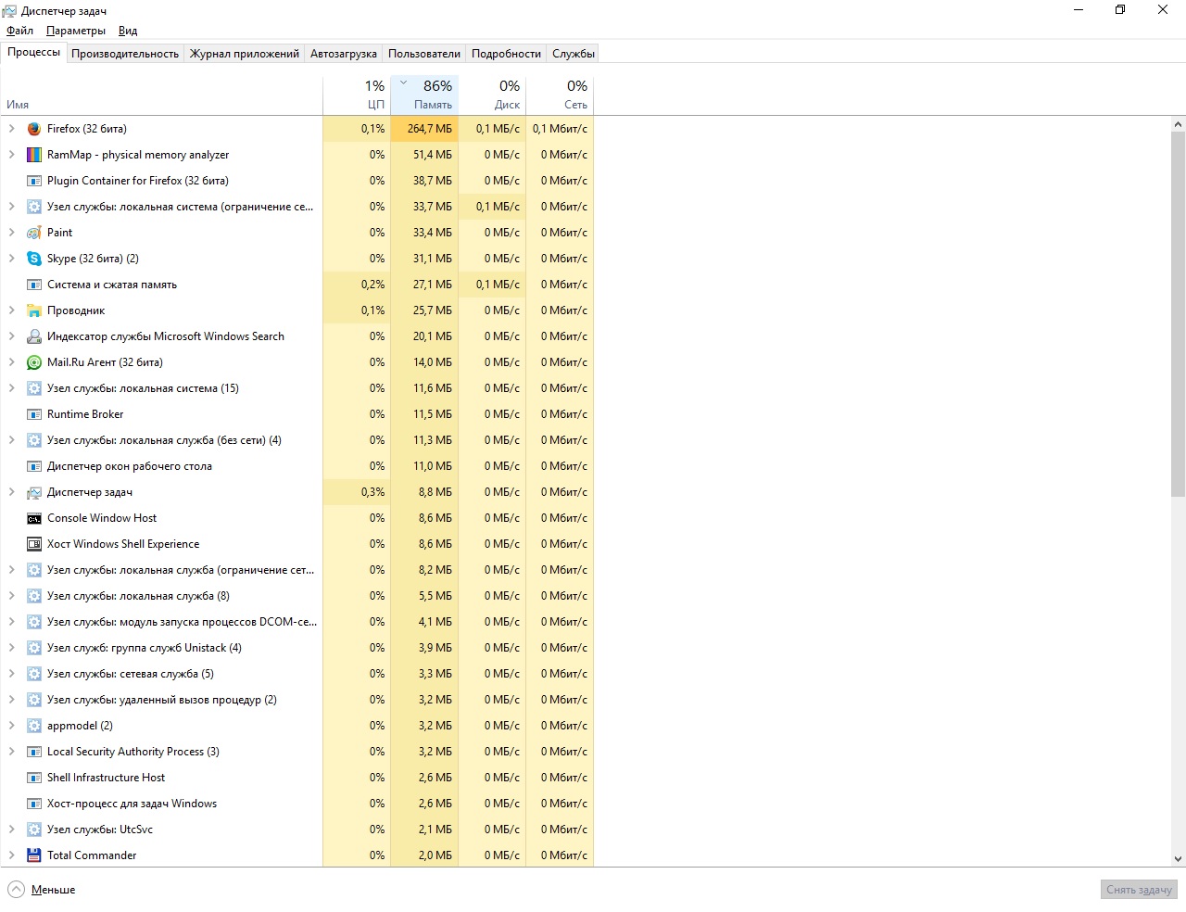Image resolution: width=1186 pixels, height=912 pixels.
Task: Click the scrollbar down arrow
Action: (x=1178, y=859)
